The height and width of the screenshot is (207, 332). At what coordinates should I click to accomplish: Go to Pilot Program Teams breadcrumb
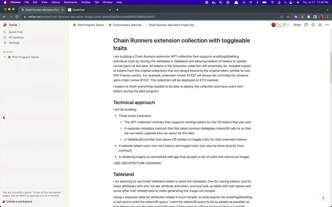click(x=88, y=25)
